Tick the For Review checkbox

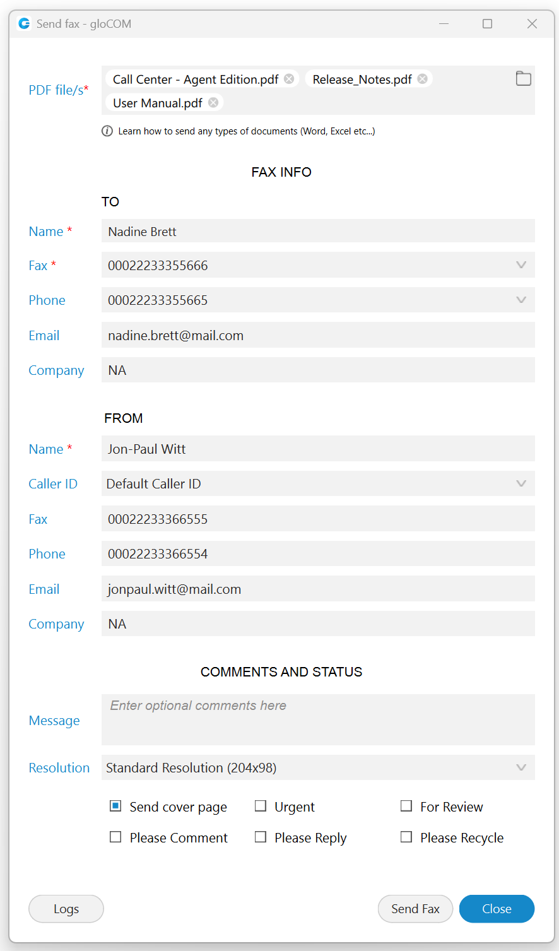[x=406, y=806]
